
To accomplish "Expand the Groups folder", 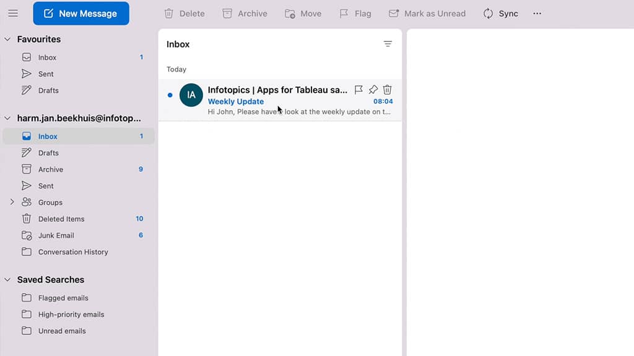I will 12,202.
